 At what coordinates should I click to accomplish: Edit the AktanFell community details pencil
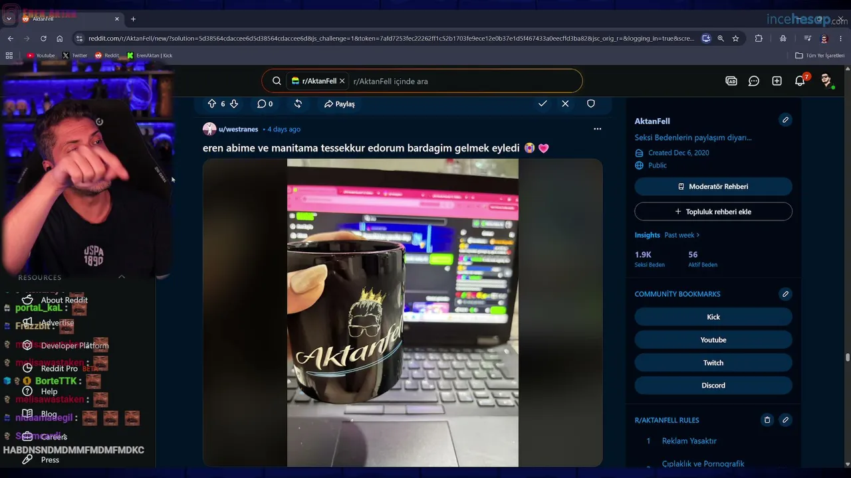point(785,120)
